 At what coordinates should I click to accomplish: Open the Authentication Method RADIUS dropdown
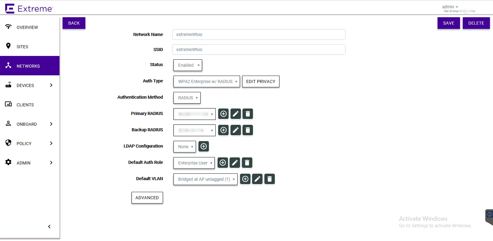pyautogui.click(x=187, y=98)
